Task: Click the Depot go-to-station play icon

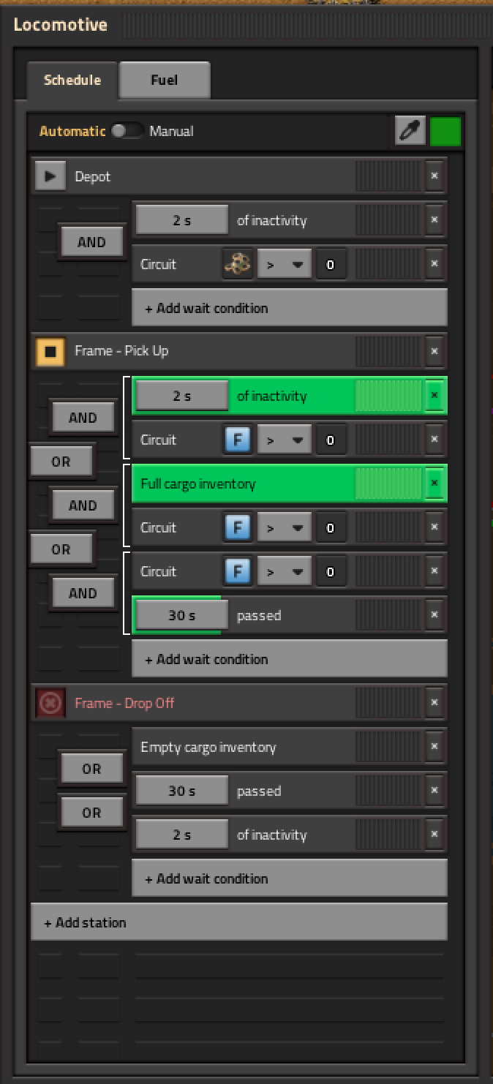Action: (x=50, y=176)
